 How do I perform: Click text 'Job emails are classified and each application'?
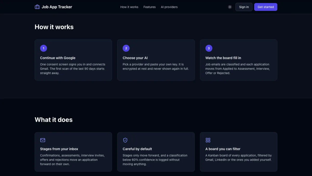pos(237,64)
